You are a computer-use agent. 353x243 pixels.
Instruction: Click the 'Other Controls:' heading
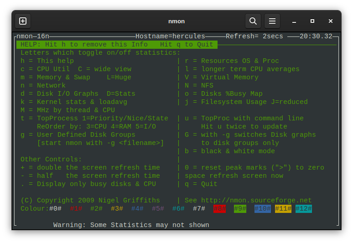coord(51,159)
